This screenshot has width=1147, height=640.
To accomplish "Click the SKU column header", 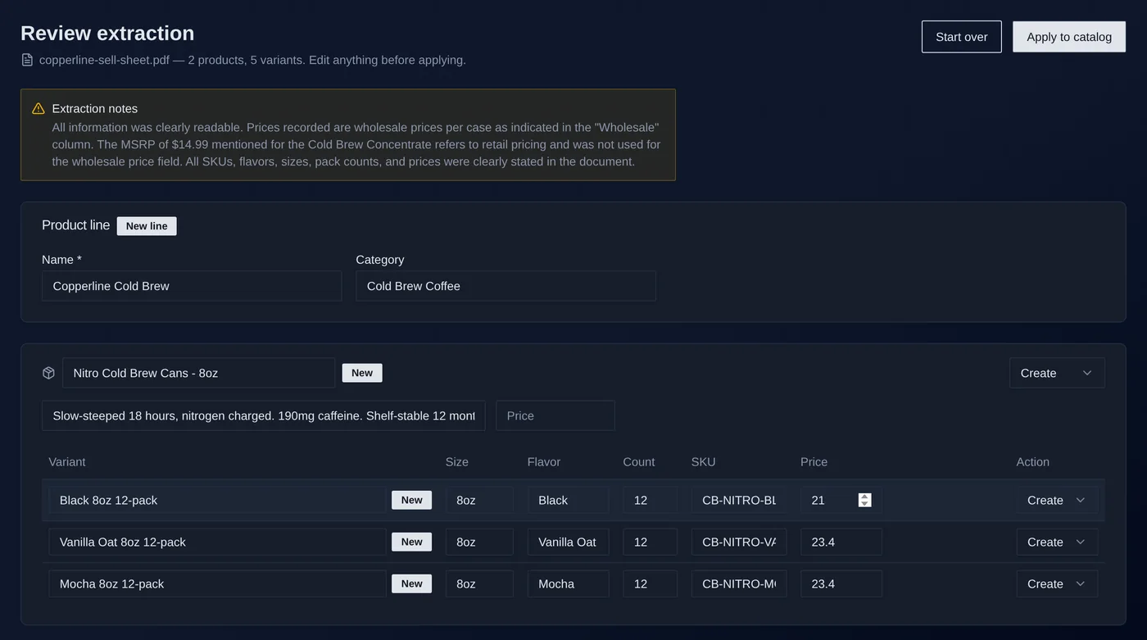I will 703,461.
